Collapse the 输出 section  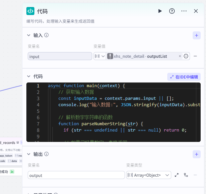point(29,154)
